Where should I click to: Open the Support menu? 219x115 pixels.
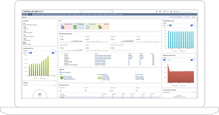120,14
